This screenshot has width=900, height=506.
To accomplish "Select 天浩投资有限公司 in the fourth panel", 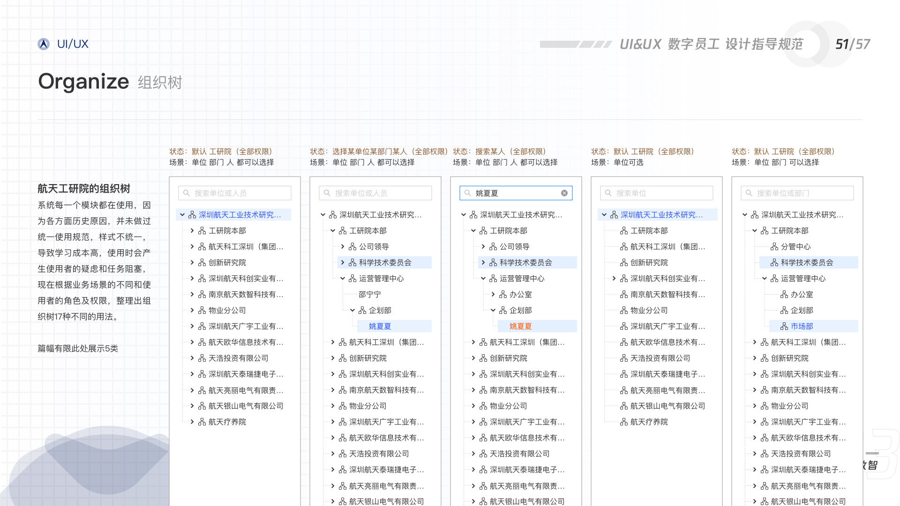I will pos(660,358).
